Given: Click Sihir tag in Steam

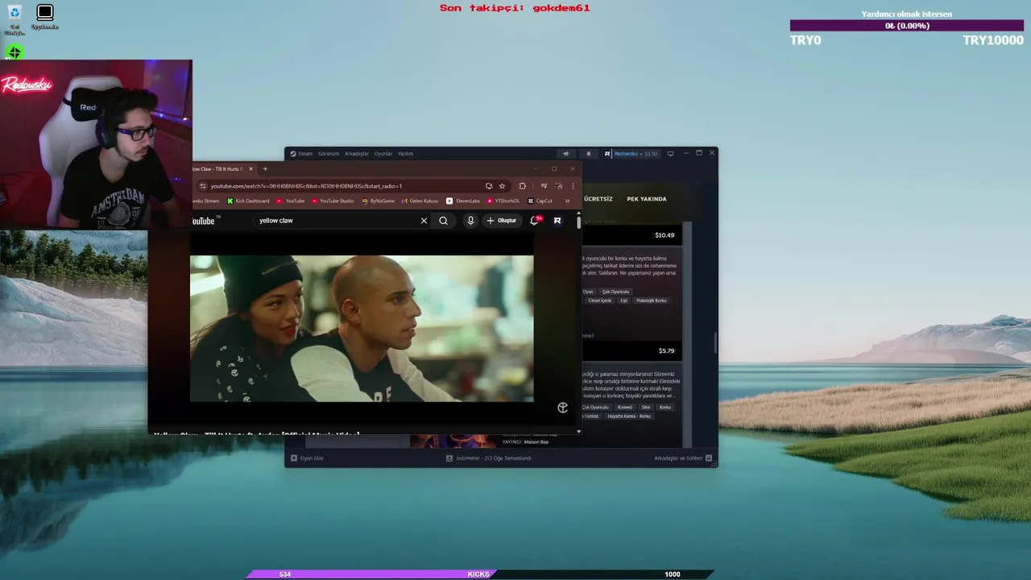Looking at the screenshot, I should 646,408.
